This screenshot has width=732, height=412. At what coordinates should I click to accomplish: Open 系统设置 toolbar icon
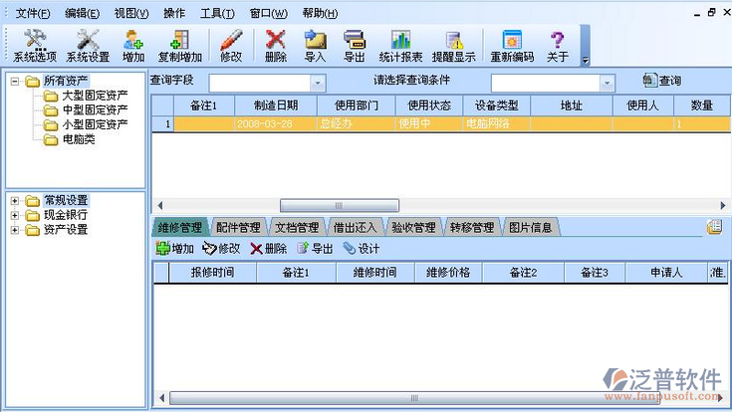88,46
